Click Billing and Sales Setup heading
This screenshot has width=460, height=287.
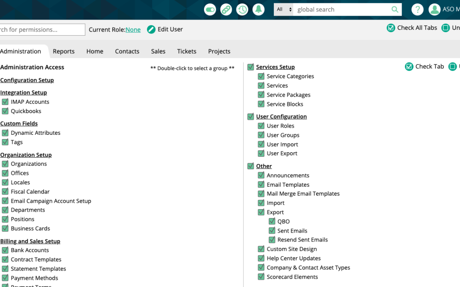(x=30, y=241)
